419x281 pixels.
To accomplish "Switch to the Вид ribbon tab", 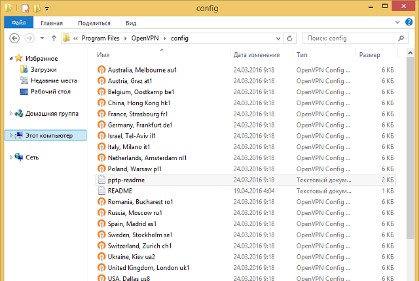I will click(x=131, y=23).
